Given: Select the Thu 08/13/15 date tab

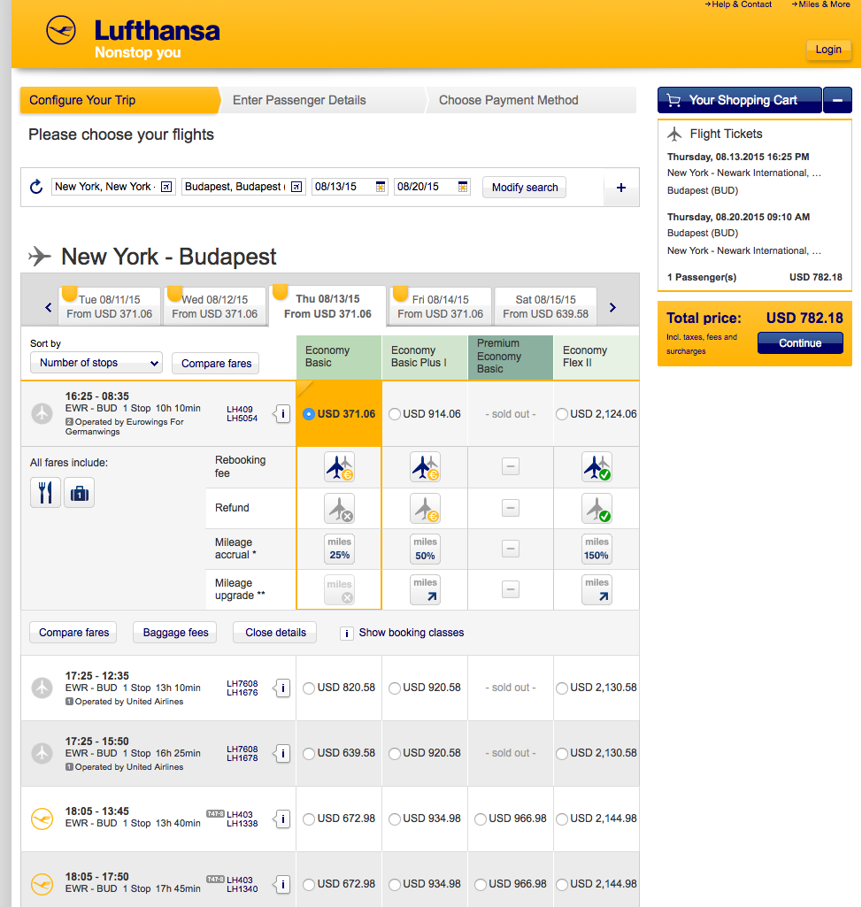Looking at the screenshot, I should 327,306.
